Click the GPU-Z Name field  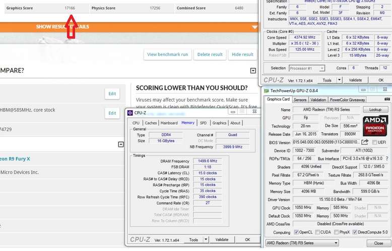point(326,110)
